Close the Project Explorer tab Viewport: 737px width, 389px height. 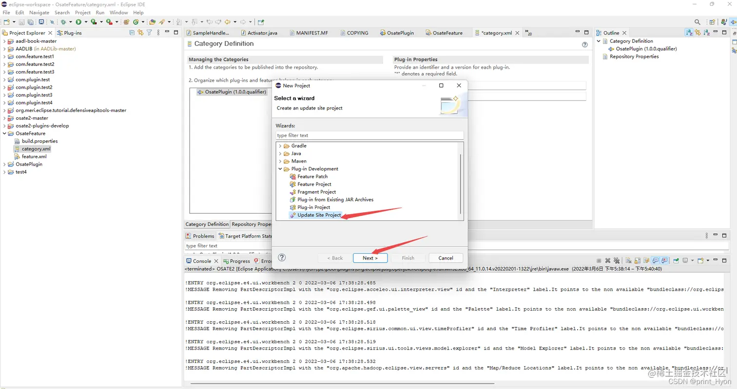click(50, 33)
